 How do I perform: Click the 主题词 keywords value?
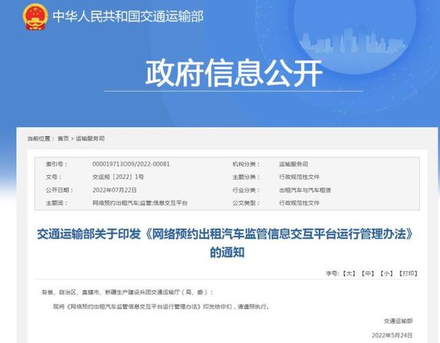pos(140,203)
